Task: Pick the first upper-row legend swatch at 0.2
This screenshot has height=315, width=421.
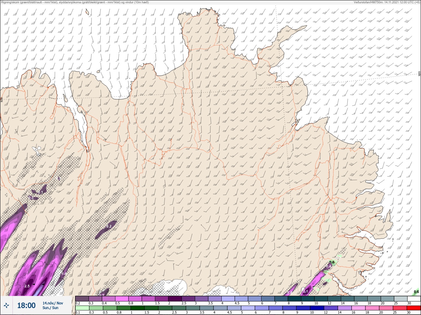Action: pos(82,299)
